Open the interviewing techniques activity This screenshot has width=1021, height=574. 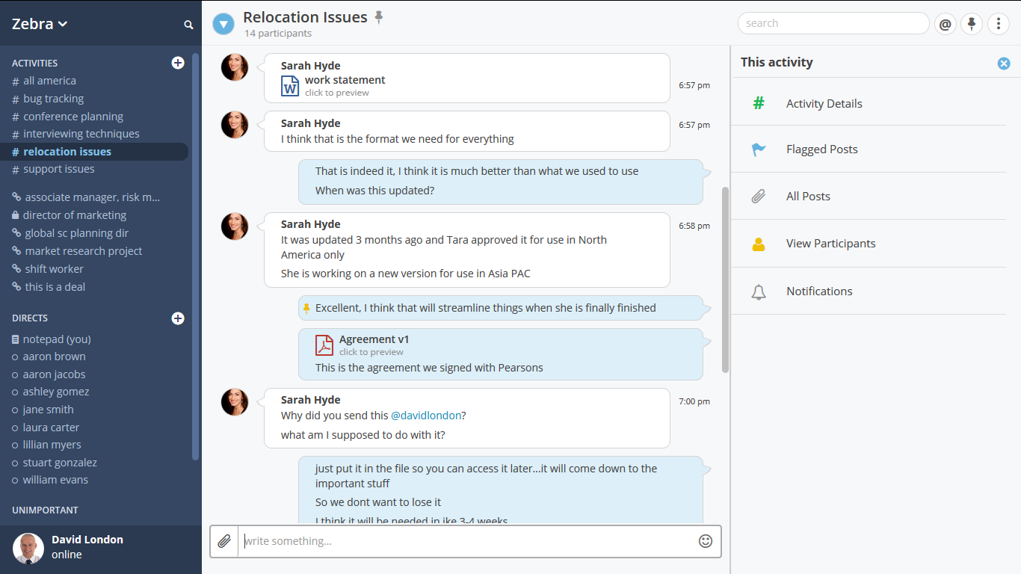tap(81, 134)
